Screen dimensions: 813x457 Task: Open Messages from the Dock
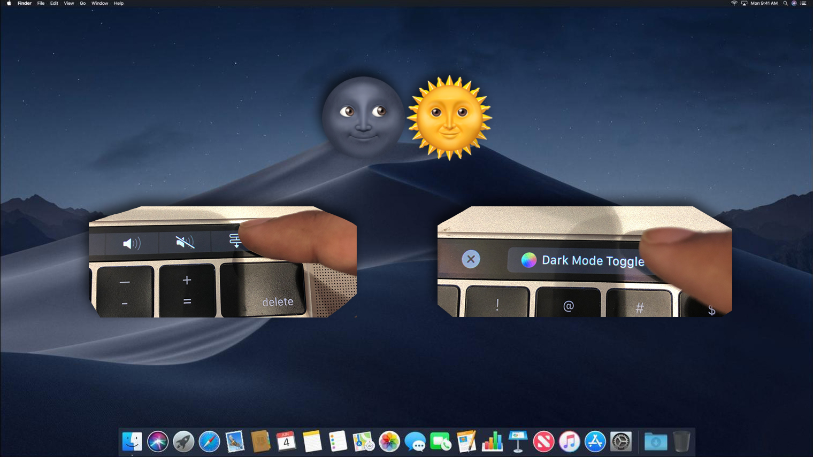[415, 442]
